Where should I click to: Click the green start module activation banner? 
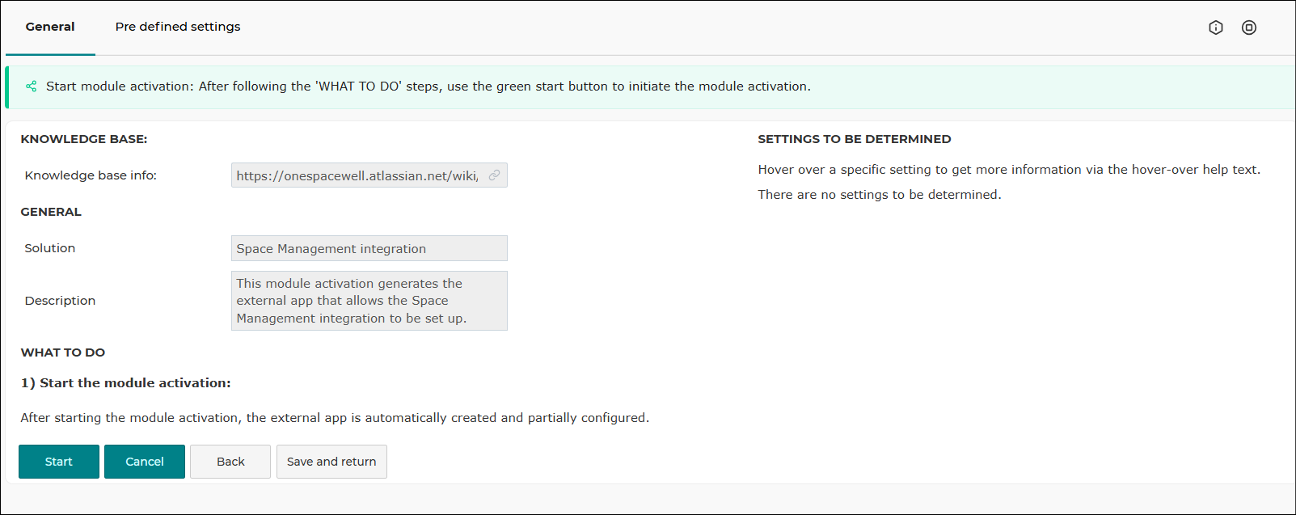coord(650,87)
